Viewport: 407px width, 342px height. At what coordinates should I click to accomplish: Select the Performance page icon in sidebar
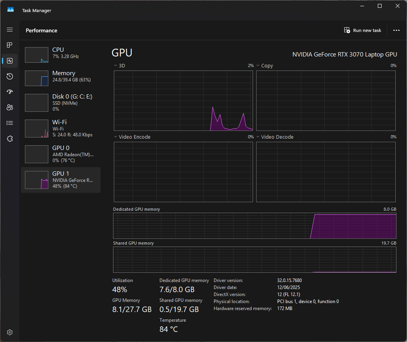pos(10,61)
